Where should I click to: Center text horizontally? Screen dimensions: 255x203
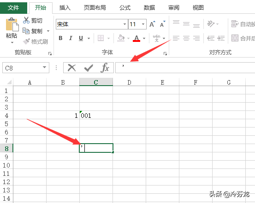click(x=186, y=38)
